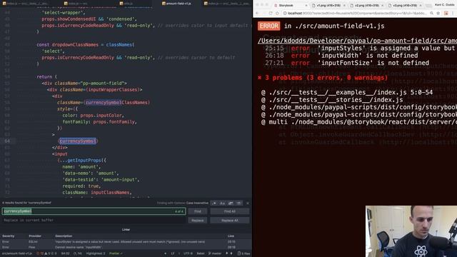457x257 pixels.
Task: Toggle the whole word find option
Action: 238,203
